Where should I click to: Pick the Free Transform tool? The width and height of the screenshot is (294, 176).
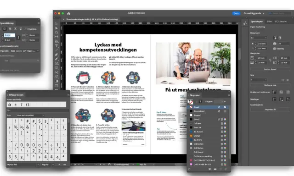tap(57, 77)
